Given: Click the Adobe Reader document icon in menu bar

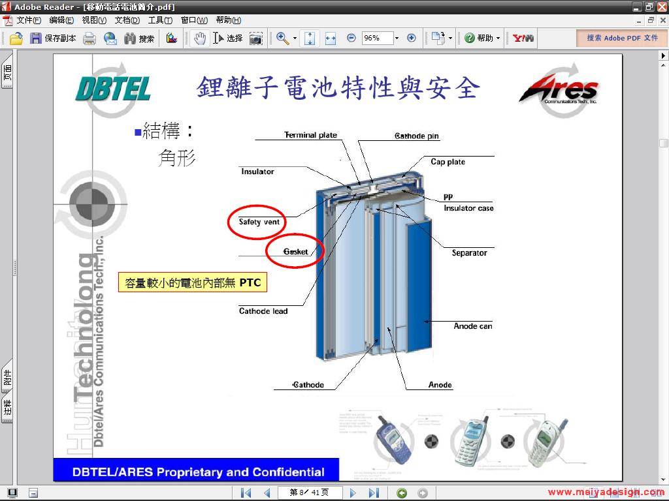Looking at the screenshot, I should click(8, 20).
